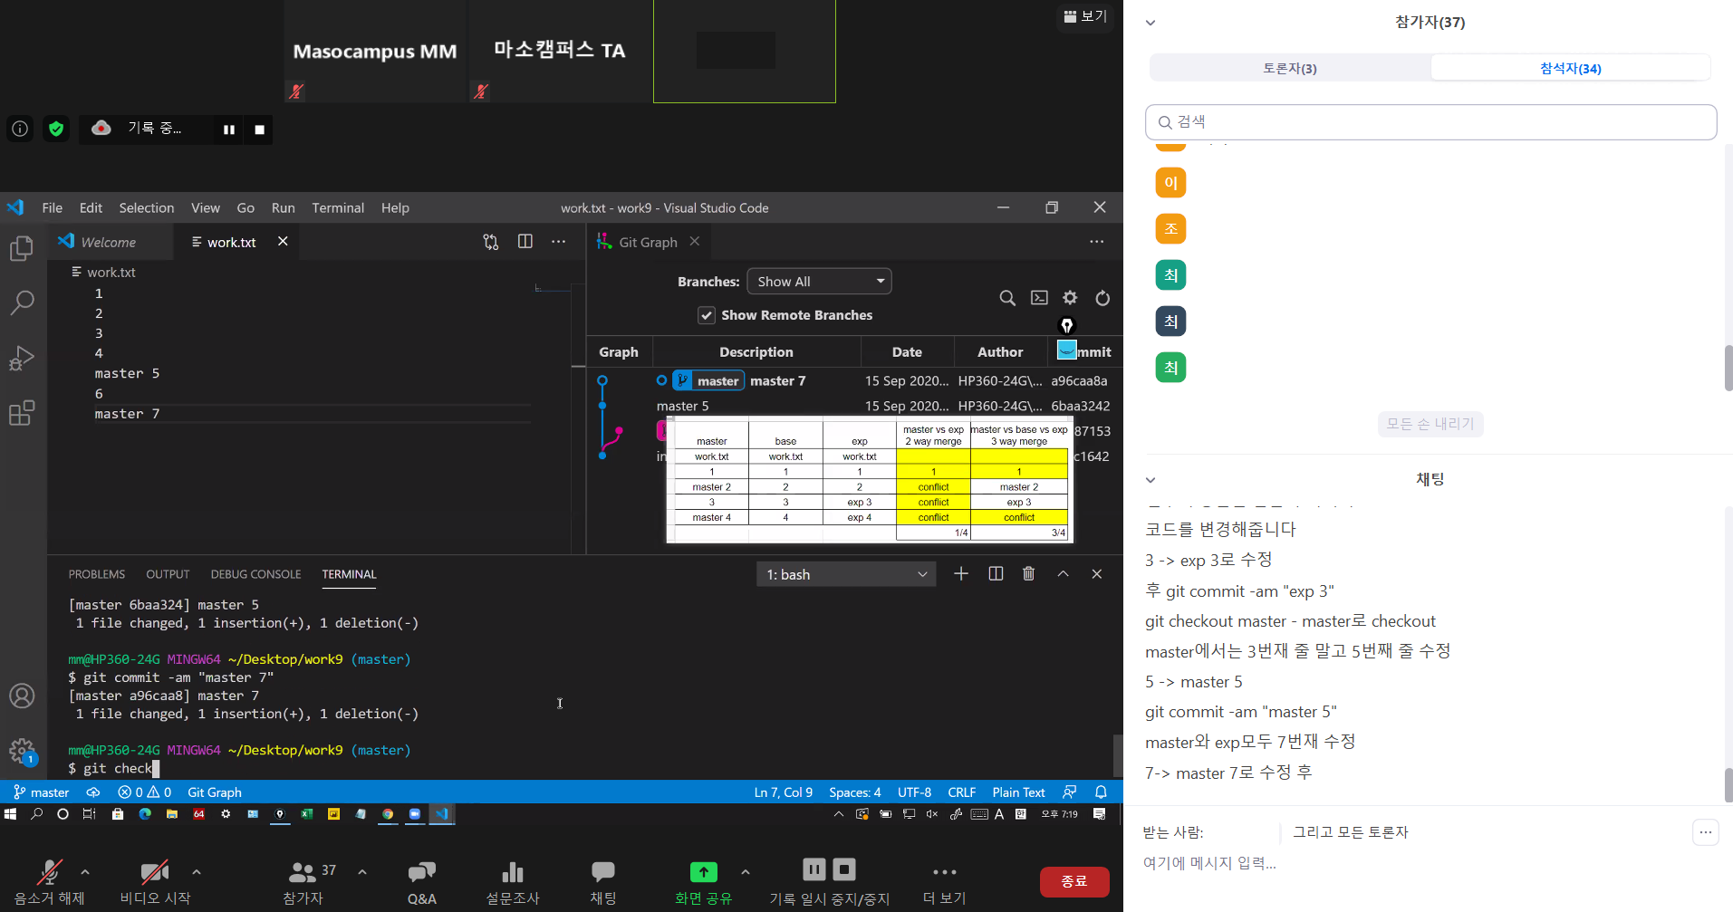
Task: Click the participant search field
Action: tap(1431, 122)
